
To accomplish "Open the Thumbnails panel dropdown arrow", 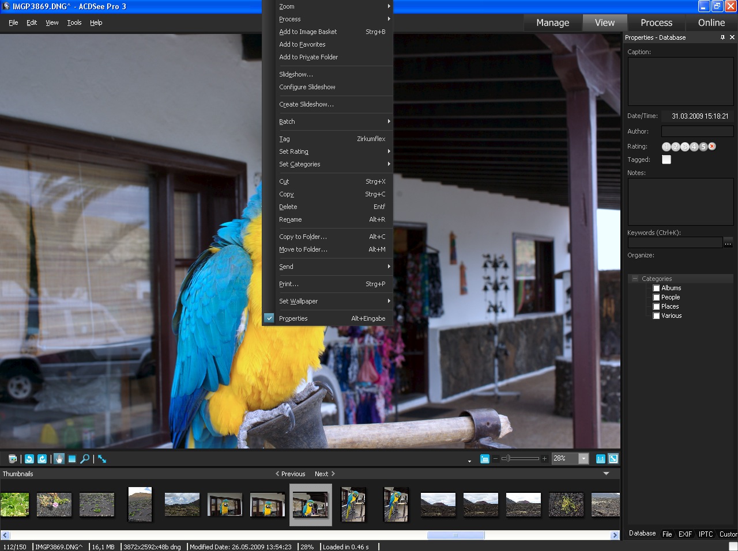I will (606, 473).
